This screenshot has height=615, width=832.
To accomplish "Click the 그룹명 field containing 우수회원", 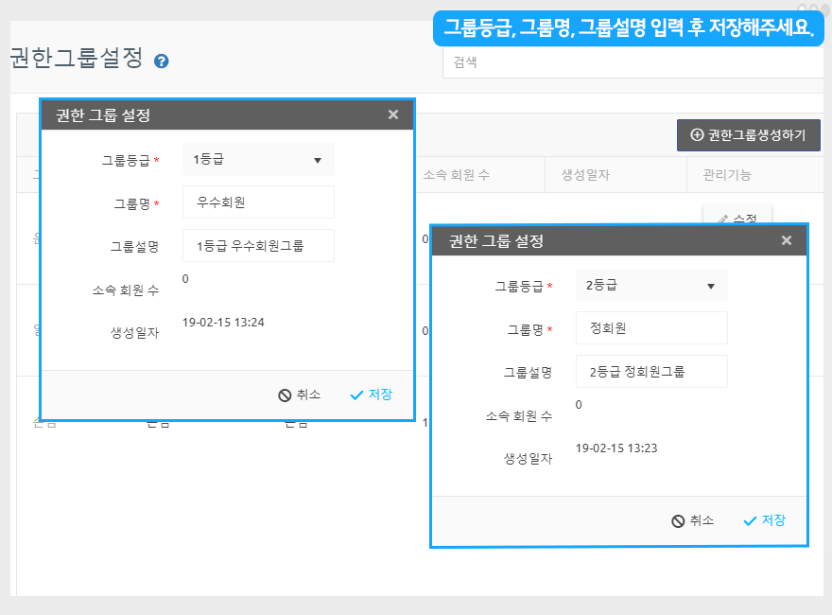I will coord(258,202).
